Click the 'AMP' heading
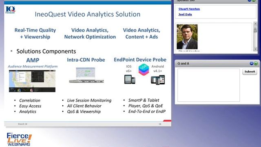Screen dimensions: 261x147 click(x=33, y=60)
